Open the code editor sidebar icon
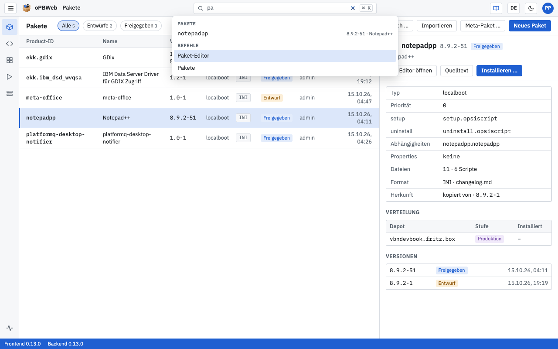 tap(10, 44)
